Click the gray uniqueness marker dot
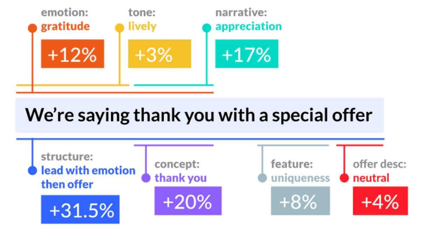The height and width of the screenshot is (234, 428). (262, 178)
